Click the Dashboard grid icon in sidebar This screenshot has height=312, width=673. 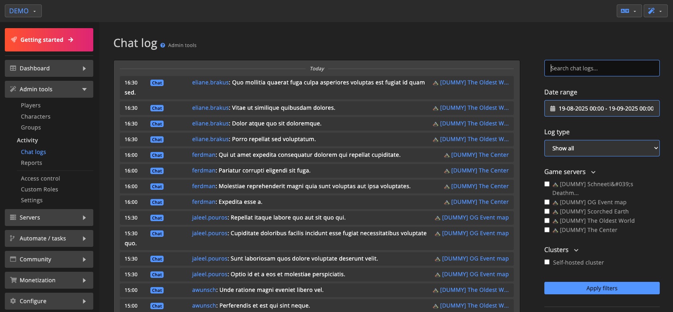click(13, 68)
